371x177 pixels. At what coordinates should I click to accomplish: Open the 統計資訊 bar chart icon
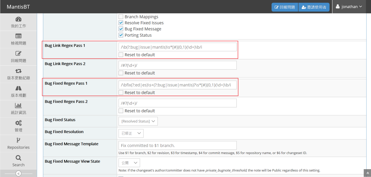point(18,105)
